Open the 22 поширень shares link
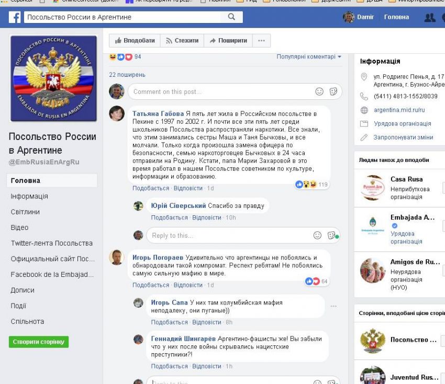This screenshot has width=445, height=384. (127, 75)
